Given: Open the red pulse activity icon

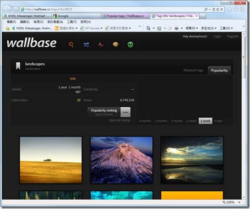Looking at the screenshot, I should [x=101, y=45].
